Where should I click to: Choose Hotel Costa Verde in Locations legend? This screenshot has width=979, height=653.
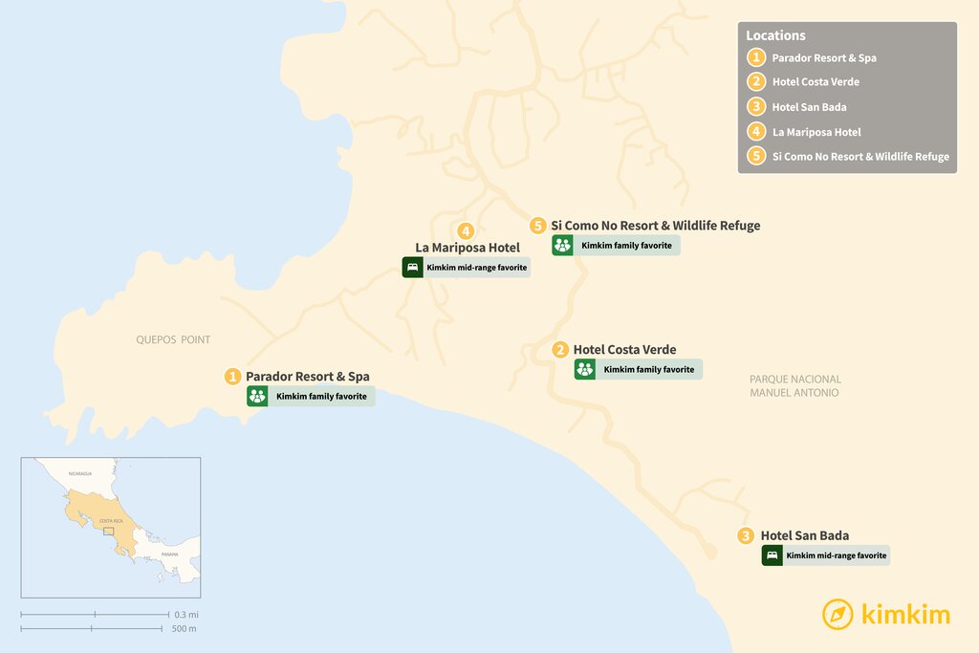[816, 82]
